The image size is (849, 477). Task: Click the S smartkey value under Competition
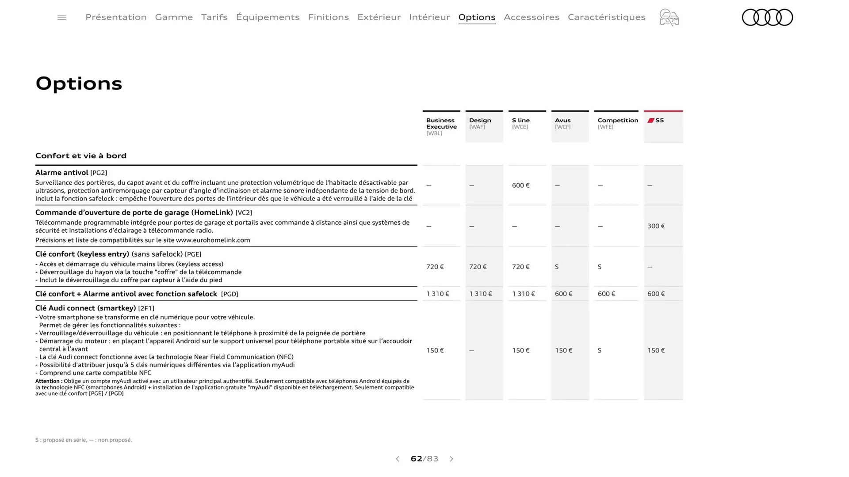[x=600, y=351]
